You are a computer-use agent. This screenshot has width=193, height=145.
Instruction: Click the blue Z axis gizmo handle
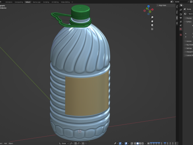coord(148,6)
